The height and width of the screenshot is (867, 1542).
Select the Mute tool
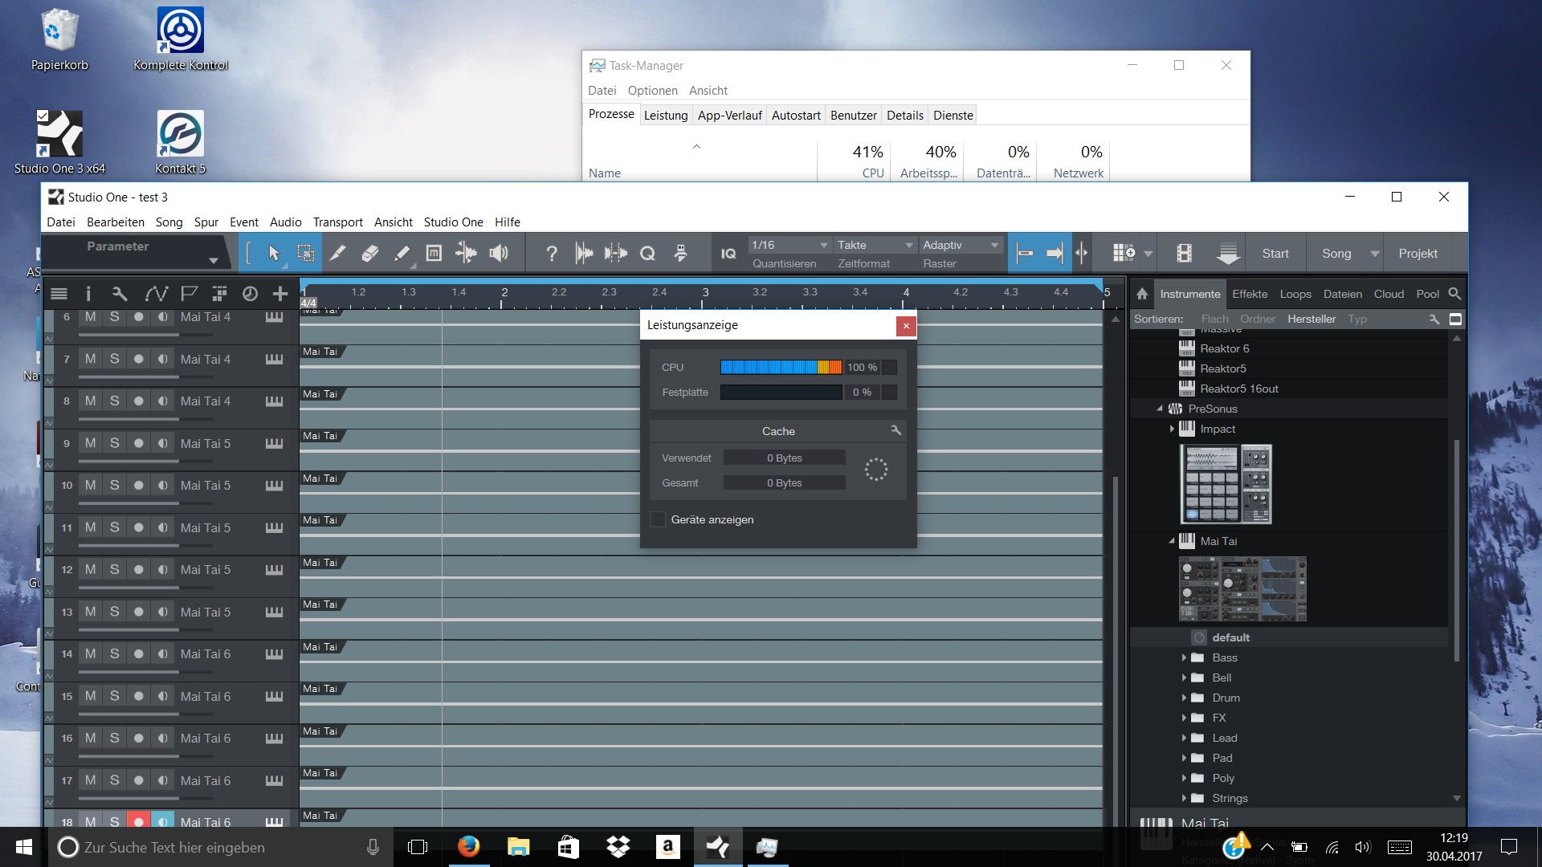[x=434, y=254]
